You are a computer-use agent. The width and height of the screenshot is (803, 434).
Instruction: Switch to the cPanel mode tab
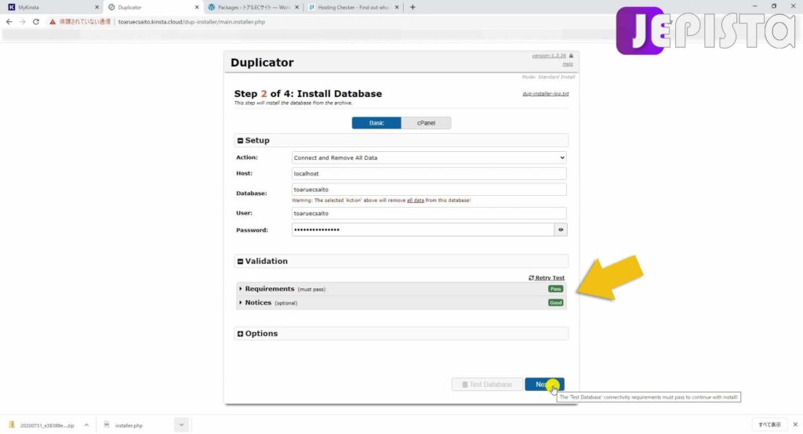426,123
